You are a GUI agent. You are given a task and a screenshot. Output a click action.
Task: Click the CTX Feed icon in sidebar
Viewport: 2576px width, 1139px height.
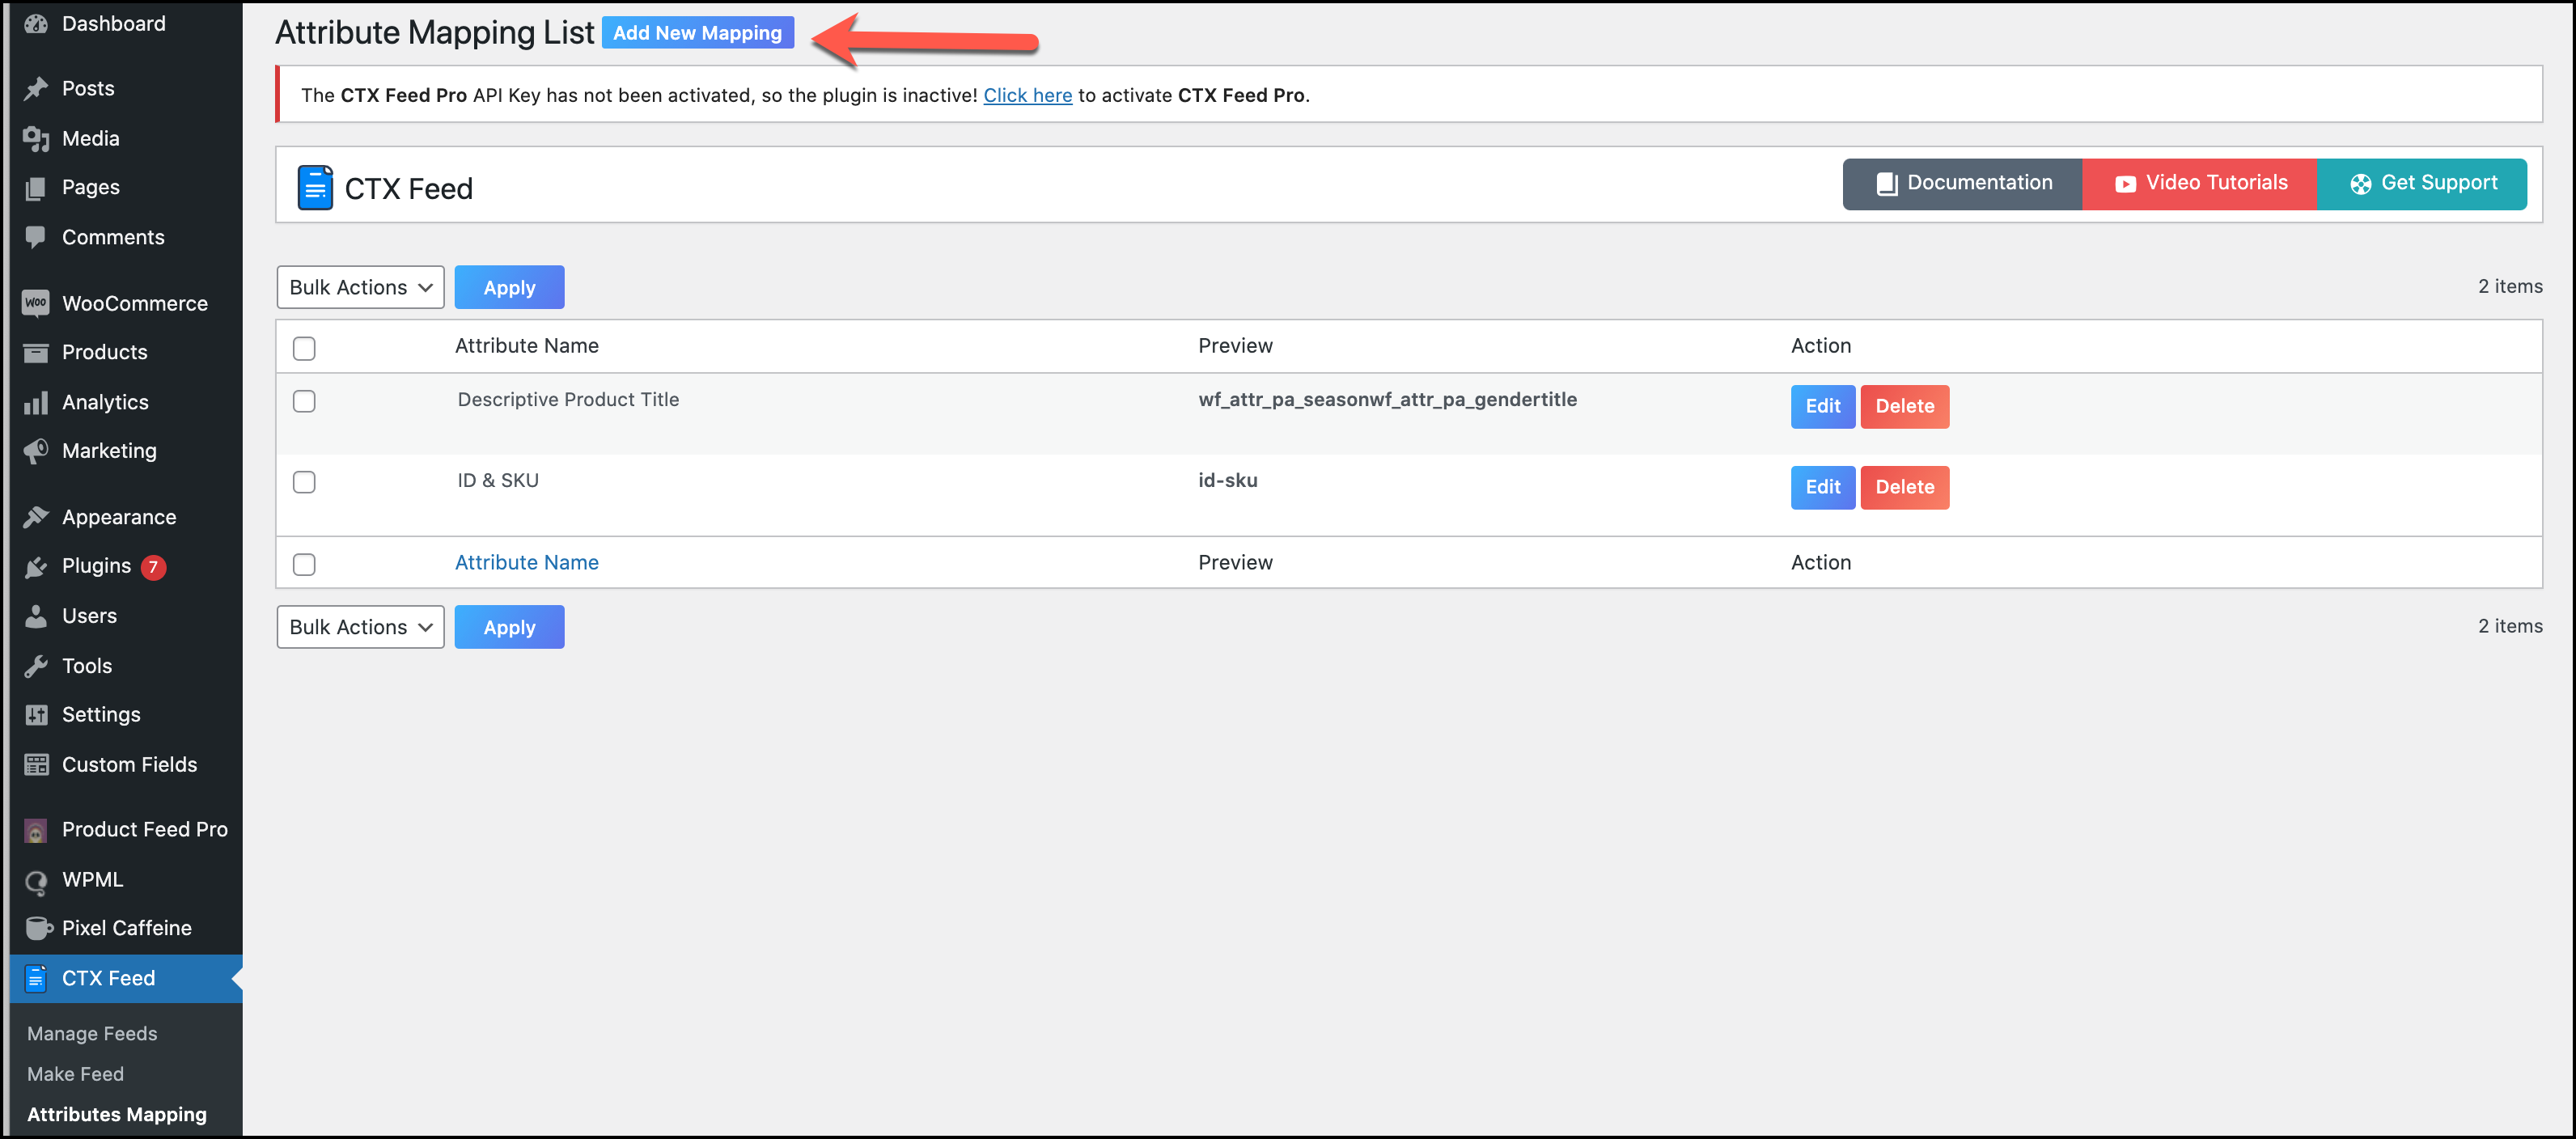36,976
